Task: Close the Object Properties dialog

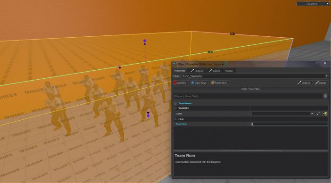Action: tap(325, 63)
